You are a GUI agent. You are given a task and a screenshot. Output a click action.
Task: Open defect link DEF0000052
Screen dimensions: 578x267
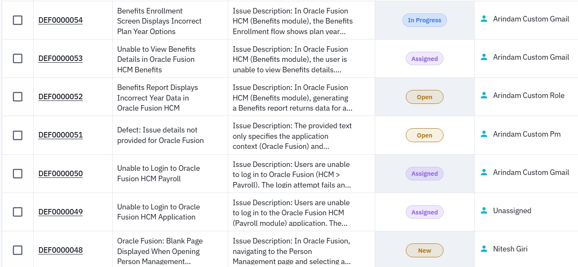point(60,97)
